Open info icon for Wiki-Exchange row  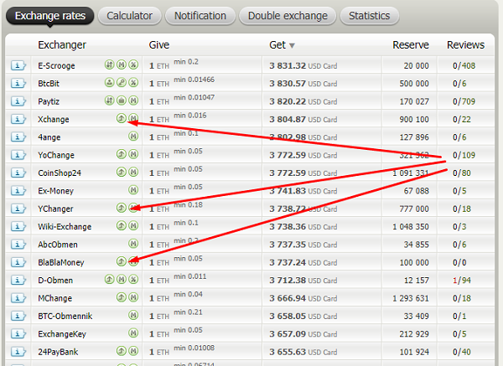coord(18,227)
